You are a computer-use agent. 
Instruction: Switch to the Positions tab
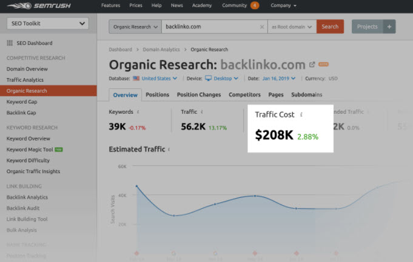(157, 94)
